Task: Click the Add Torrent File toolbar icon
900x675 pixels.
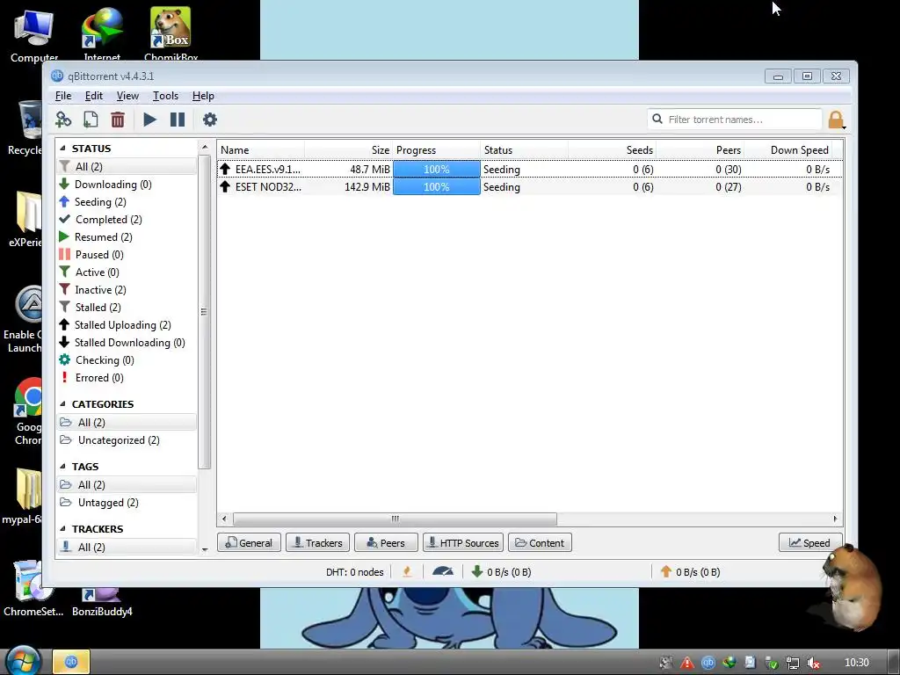Action: (91, 120)
